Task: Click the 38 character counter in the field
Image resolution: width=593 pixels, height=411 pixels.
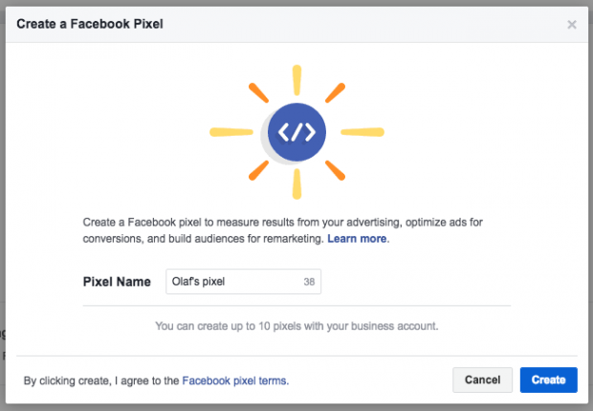Action: coord(309,282)
